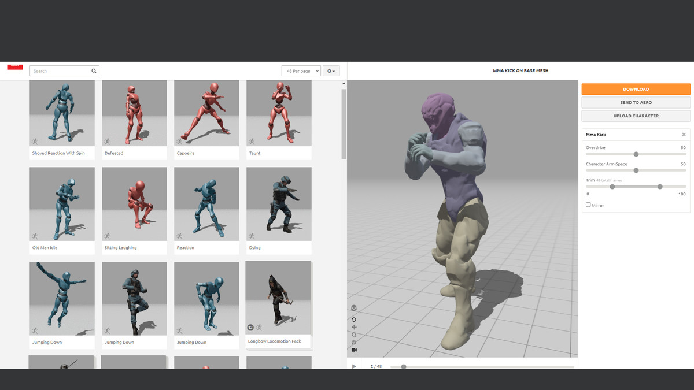Click the running-man icon on the Reaction thumbnail
Viewport: 694px width, 390px height.
click(179, 236)
